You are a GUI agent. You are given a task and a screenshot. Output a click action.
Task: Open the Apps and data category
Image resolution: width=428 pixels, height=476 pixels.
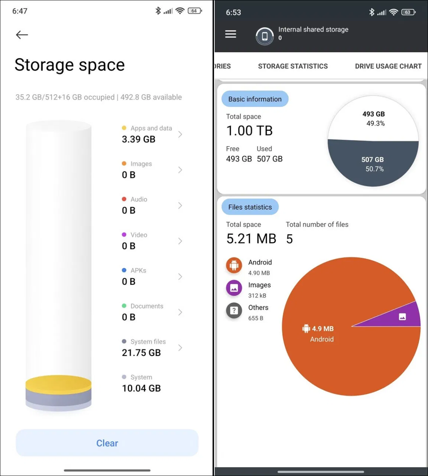point(151,134)
